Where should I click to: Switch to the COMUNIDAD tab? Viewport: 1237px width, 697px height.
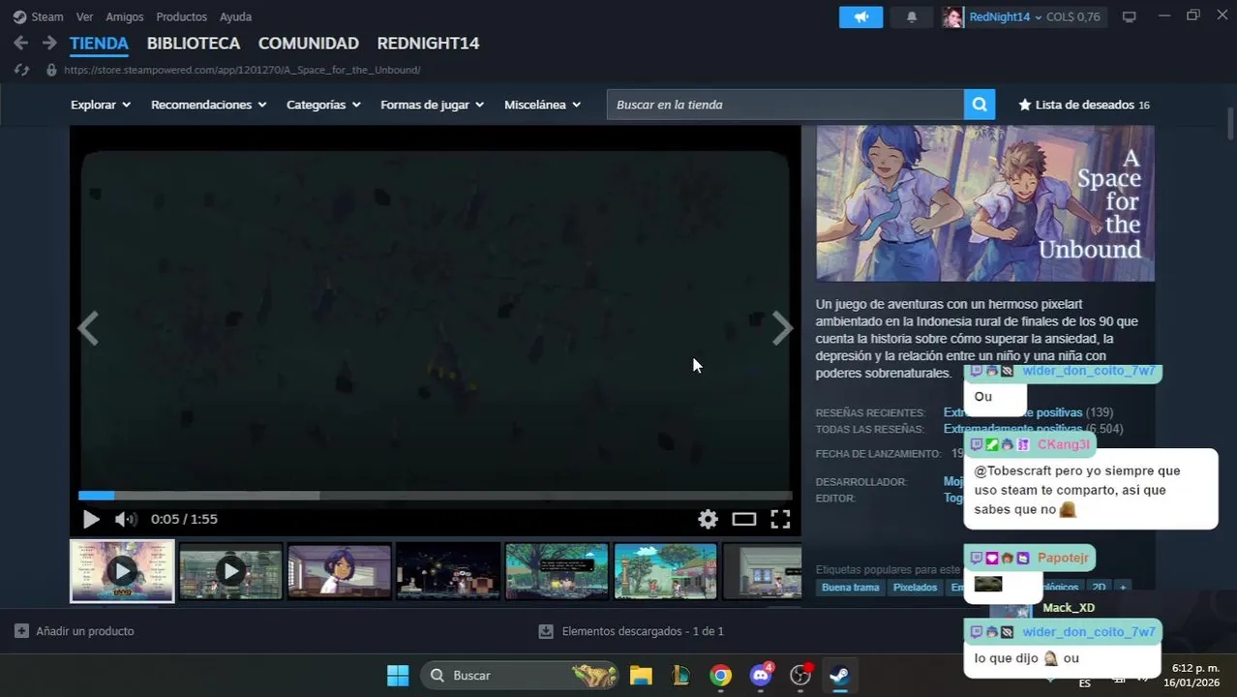pos(309,44)
